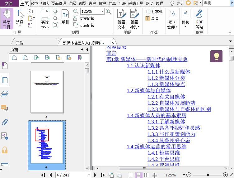234x178 pixels.
Task: Select the Hand tool (手型工具)
Action: (x=7, y=19)
